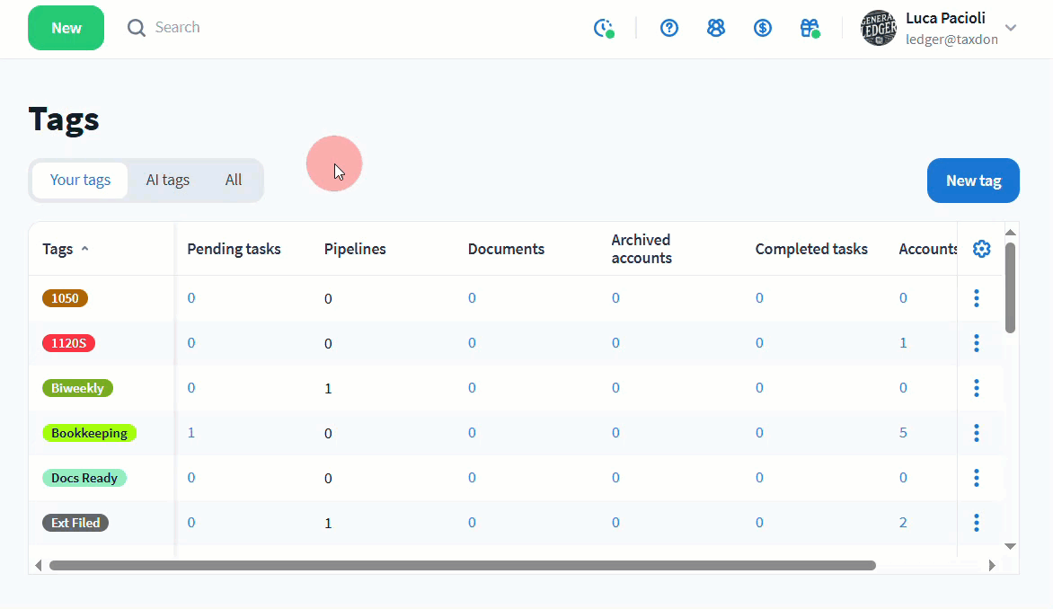The height and width of the screenshot is (609, 1053).
Task: Switch to the AI tags tab
Action: coord(168,180)
